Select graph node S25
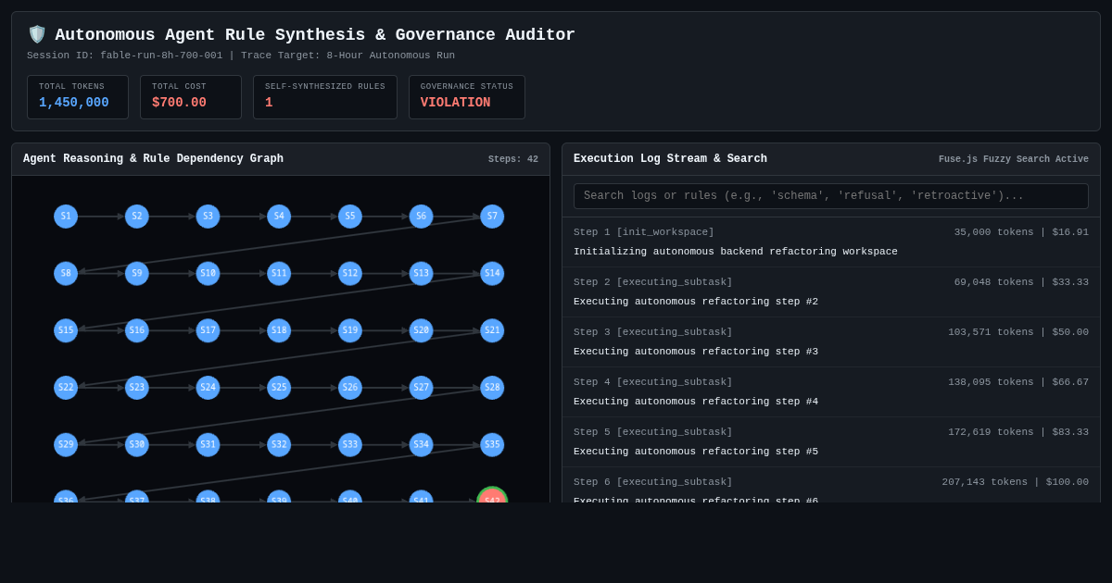This screenshot has width=1112, height=583. click(279, 388)
